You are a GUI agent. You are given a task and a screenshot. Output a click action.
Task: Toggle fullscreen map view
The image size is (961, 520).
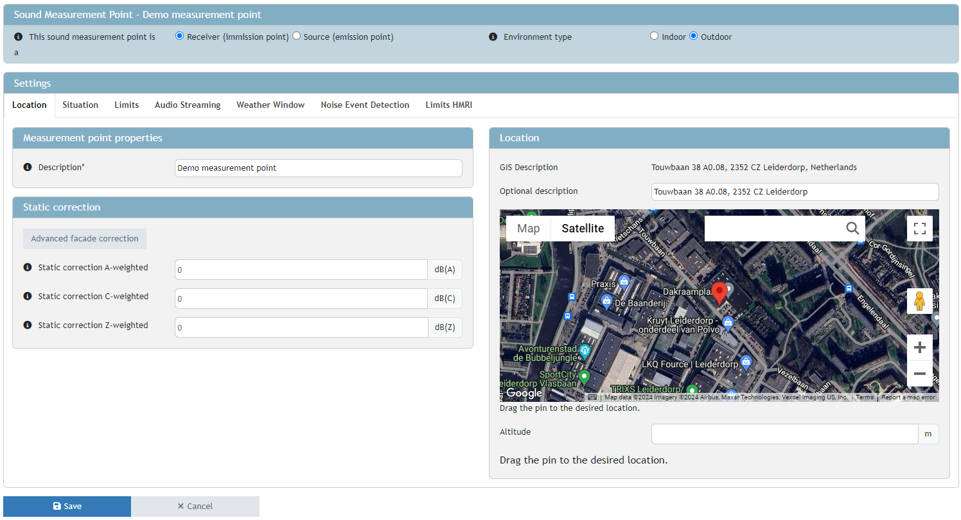coord(919,229)
